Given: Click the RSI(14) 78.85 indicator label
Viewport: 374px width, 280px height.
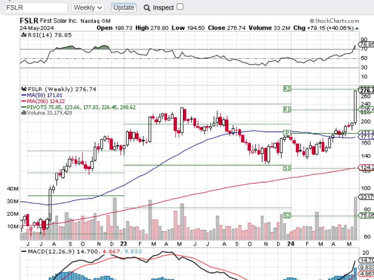Looking at the screenshot, I should click(50, 35).
